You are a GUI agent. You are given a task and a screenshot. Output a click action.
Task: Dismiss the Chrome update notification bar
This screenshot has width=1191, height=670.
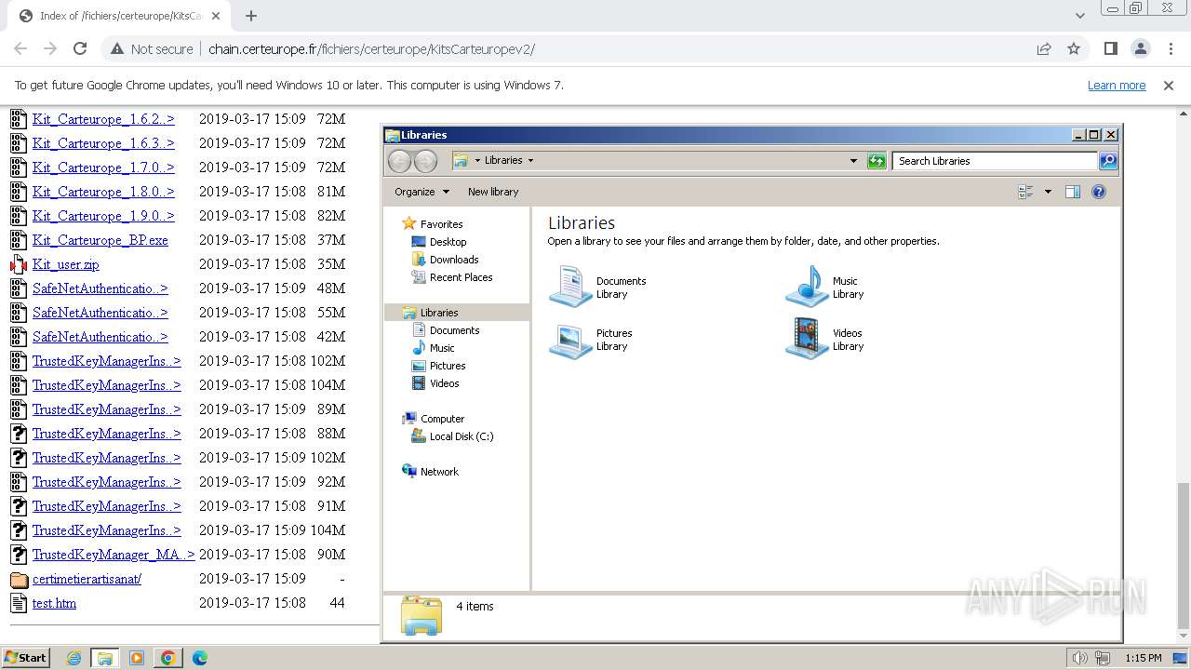point(1169,86)
